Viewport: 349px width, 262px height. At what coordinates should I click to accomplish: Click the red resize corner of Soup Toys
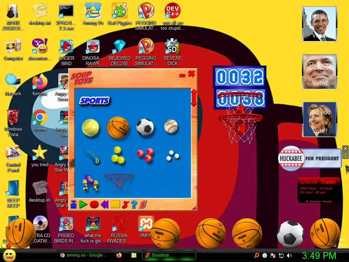coord(194,208)
